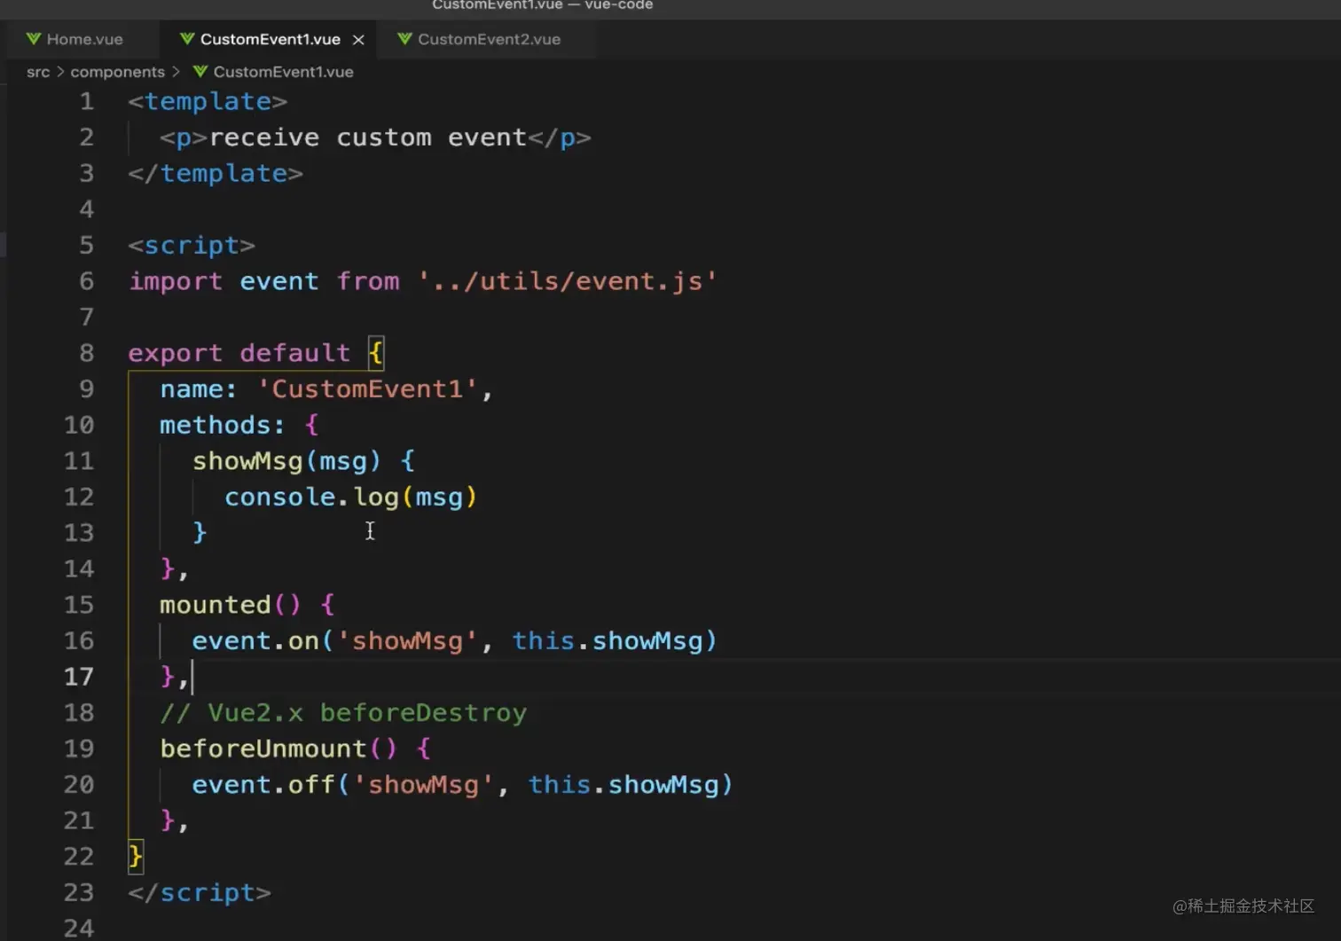Select line number 8 in the gutter
1341x941 pixels.
[86, 353]
